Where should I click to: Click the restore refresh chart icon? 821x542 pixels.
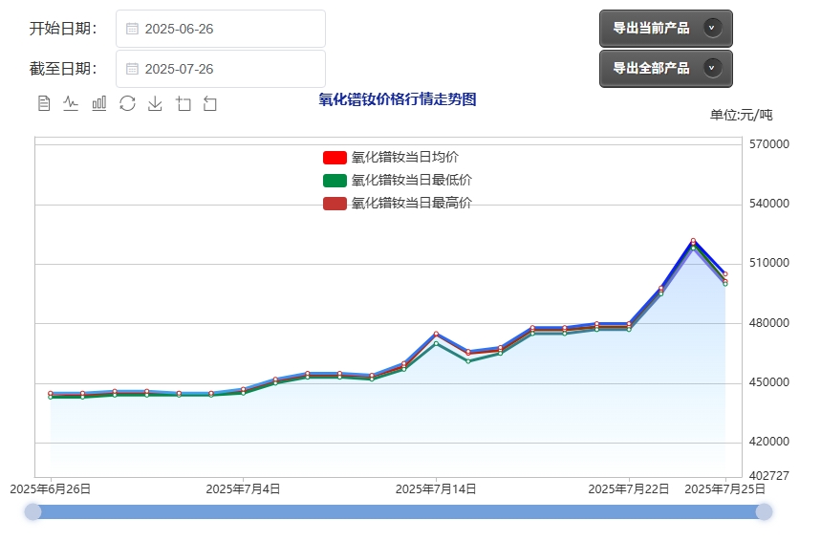(x=127, y=103)
